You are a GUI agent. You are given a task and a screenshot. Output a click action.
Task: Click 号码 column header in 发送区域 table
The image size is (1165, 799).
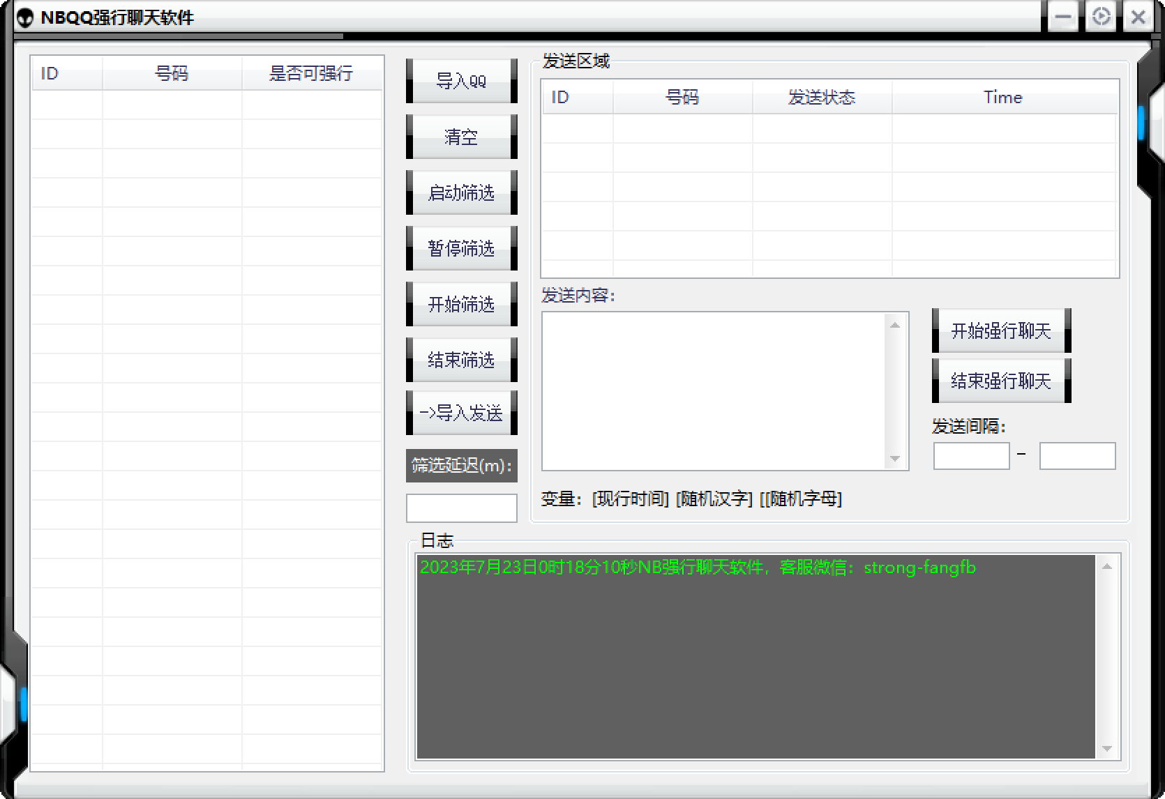tap(683, 97)
